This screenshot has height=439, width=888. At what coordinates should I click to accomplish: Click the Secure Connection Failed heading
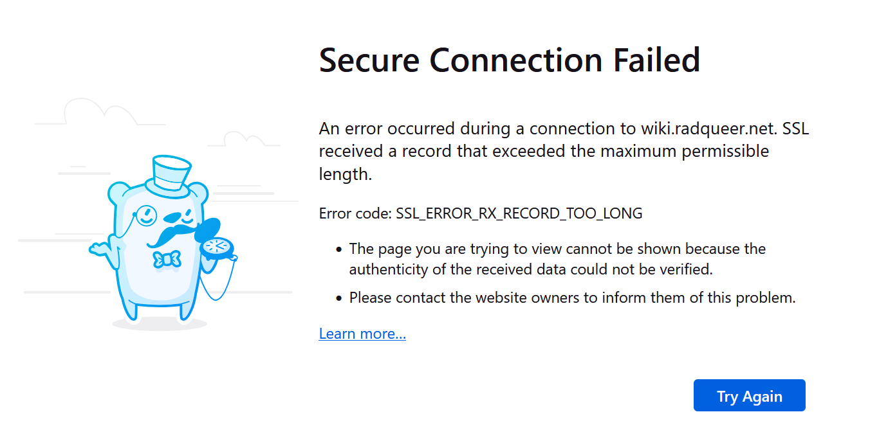pos(509,60)
